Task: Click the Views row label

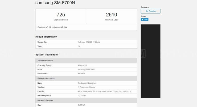Action: (x=40, y=46)
